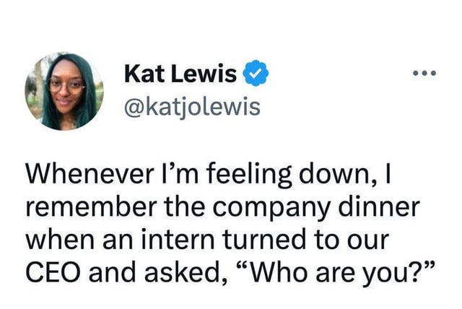Image resolution: width=462 pixels, height=309 pixels.
Task: Open the @katjolewis handle link
Action: coord(192,107)
